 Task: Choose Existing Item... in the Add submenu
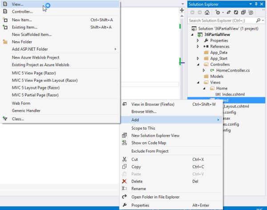point(60,27)
